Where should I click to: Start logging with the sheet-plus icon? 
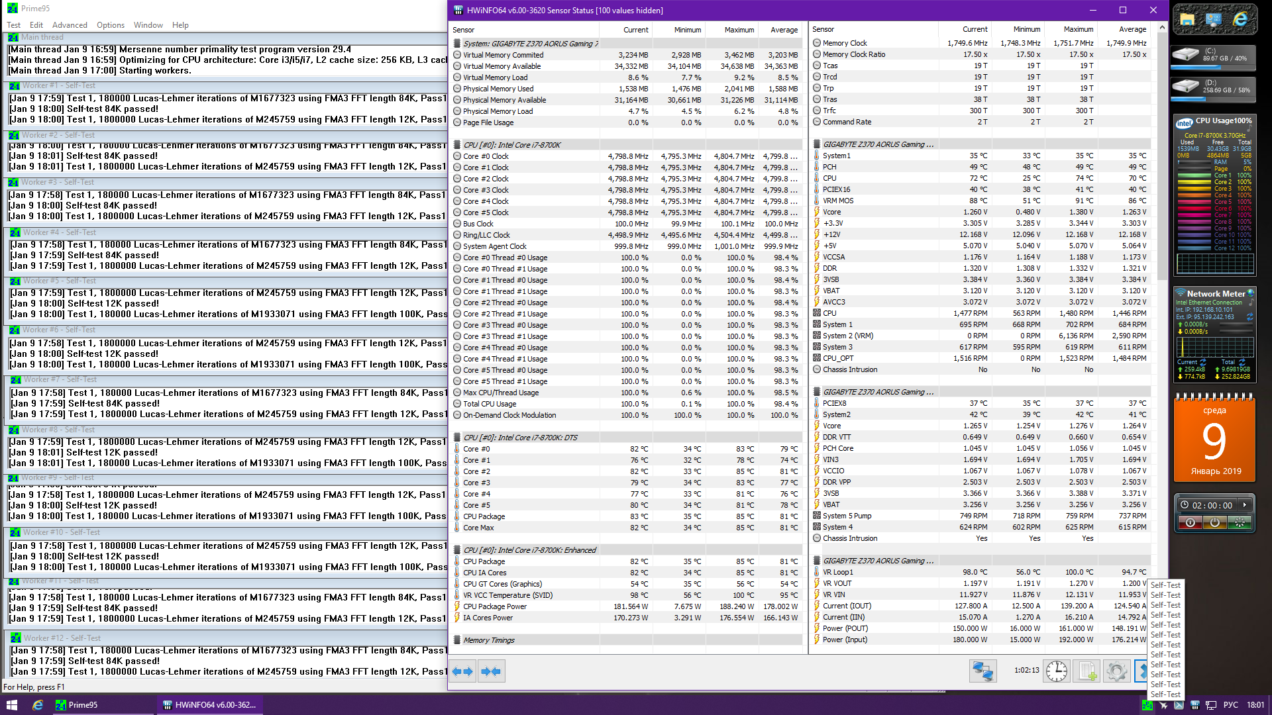click(x=1086, y=671)
